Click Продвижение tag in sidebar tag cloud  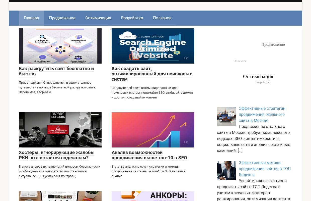tap(273, 44)
